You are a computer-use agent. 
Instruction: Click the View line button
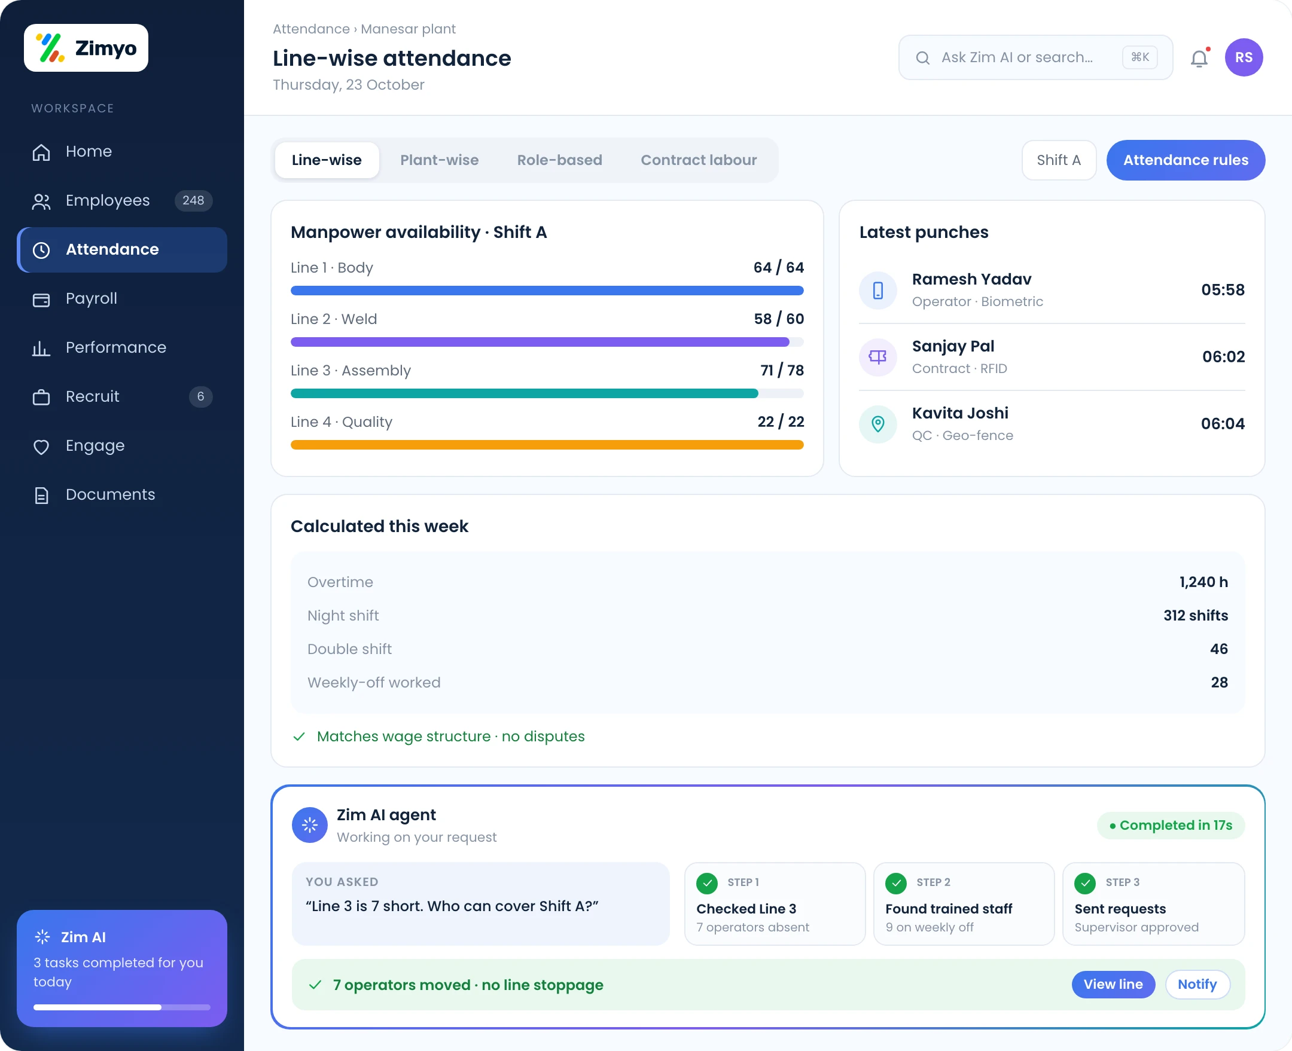pos(1113,985)
